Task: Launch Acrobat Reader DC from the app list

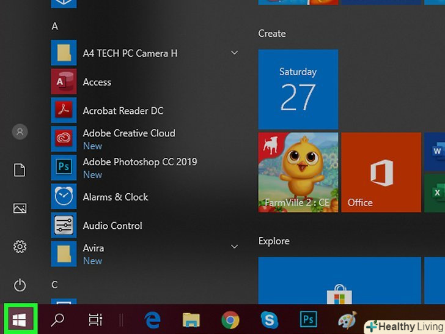Action: pos(122,111)
